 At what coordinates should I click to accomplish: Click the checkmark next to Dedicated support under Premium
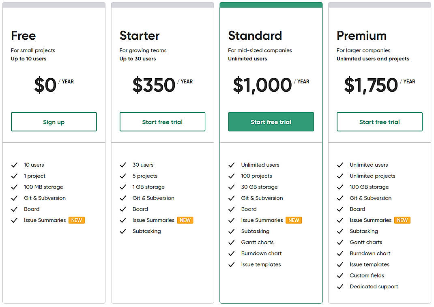pyautogui.click(x=340, y=286)
